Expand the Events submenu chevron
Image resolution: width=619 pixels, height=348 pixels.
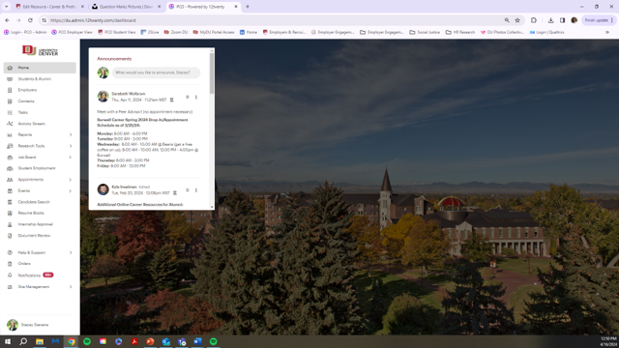[71, 191]
